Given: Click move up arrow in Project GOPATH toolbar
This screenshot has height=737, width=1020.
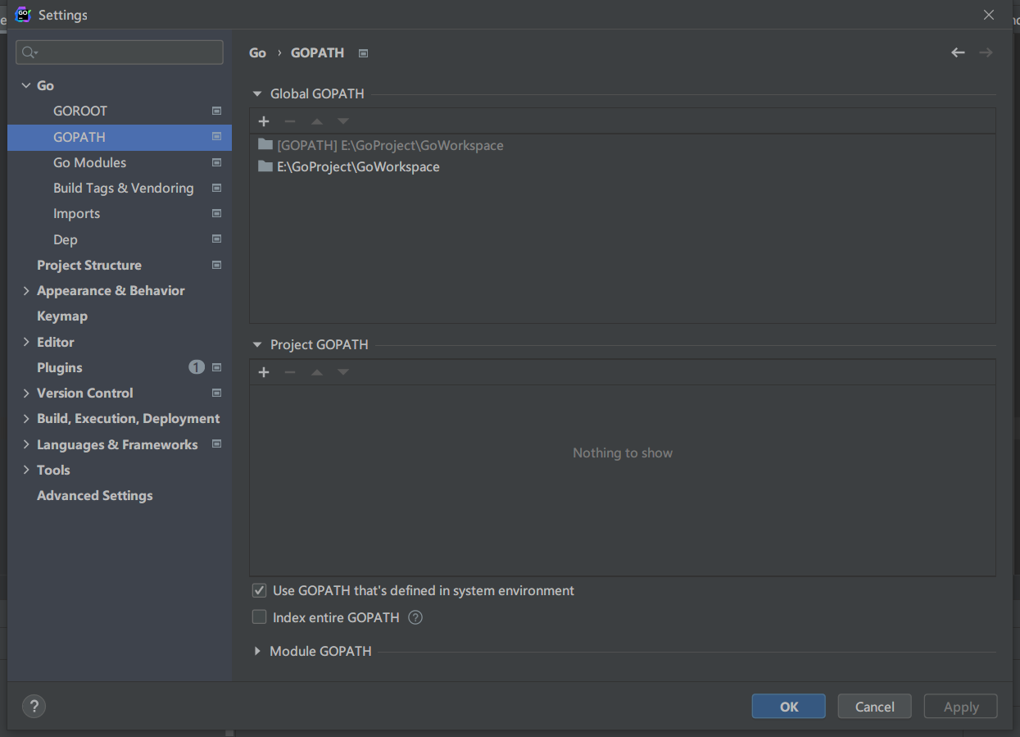Looking at the screenshot, I should pyautogui.click(x=317, y=372).
